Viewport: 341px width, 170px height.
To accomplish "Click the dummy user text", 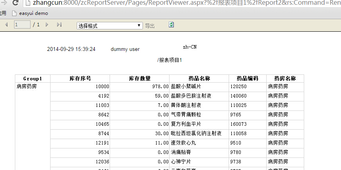I will click(125, 49).
